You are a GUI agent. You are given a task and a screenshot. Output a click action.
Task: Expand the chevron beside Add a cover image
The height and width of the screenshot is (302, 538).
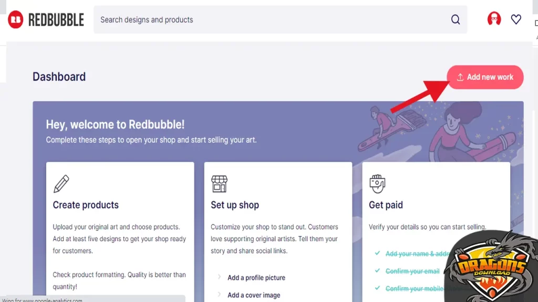tap(219, 295)
